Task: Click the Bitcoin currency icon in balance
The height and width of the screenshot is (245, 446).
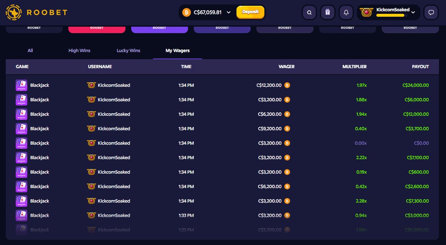Action: (x=186, y=12)
